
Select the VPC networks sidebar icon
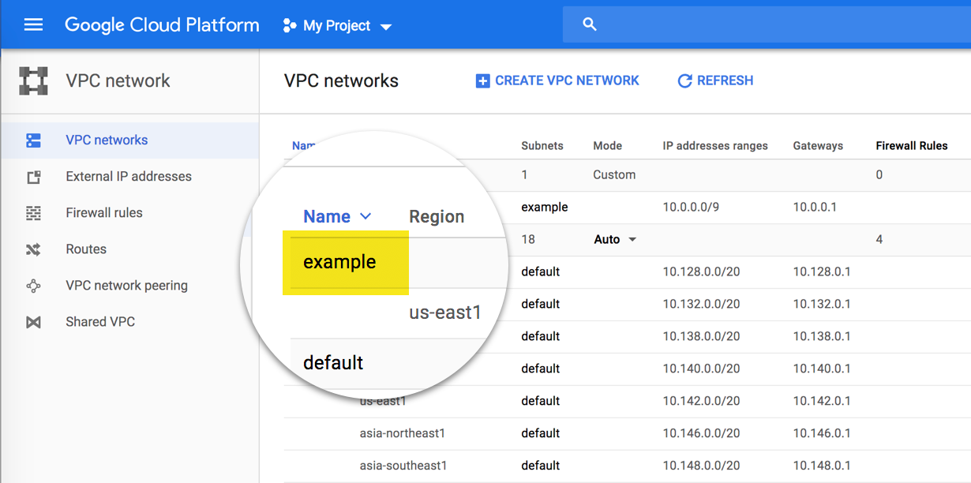point(33,140)
